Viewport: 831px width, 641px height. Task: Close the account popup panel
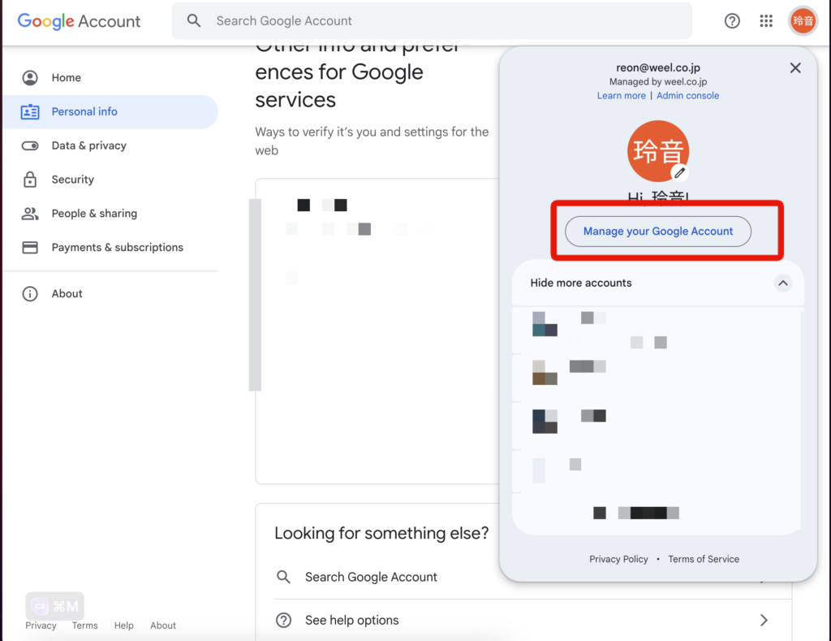pos(795,68)
